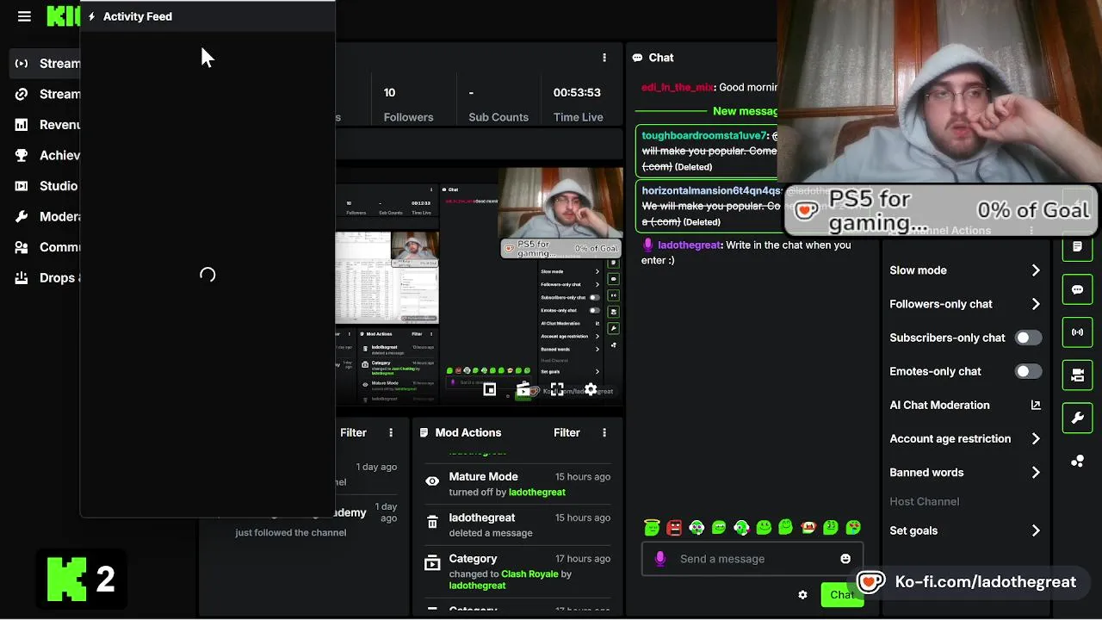
Task: Click username edi_in_the_mix in chat
Action: [x=678, y=87]
